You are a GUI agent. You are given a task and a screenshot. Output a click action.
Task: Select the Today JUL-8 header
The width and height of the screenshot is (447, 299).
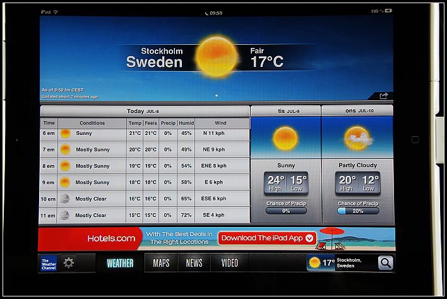point(145,111)
